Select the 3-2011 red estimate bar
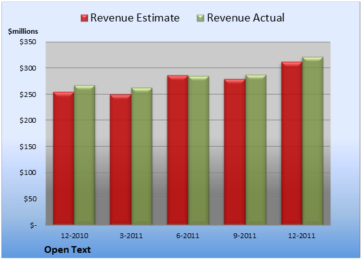 tap(120, 160)
